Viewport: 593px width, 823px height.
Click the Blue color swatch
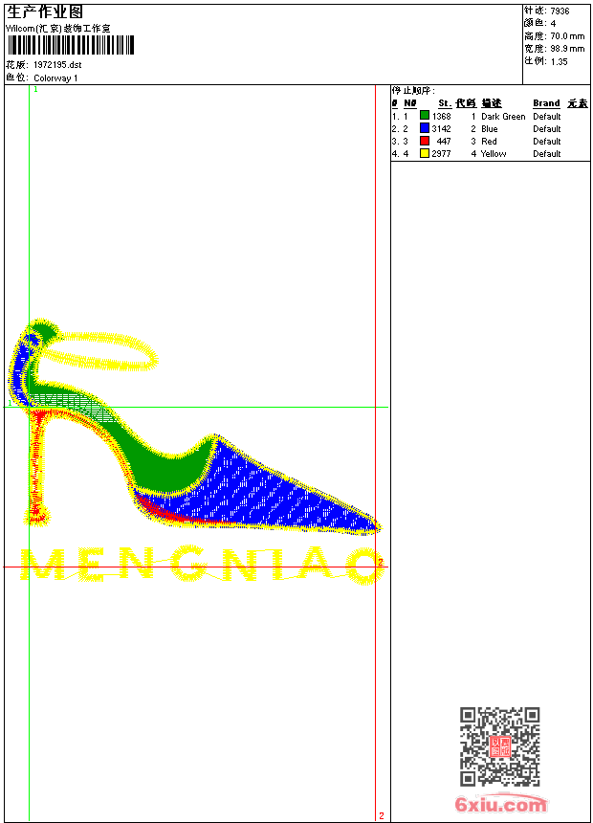pos(425,127)
